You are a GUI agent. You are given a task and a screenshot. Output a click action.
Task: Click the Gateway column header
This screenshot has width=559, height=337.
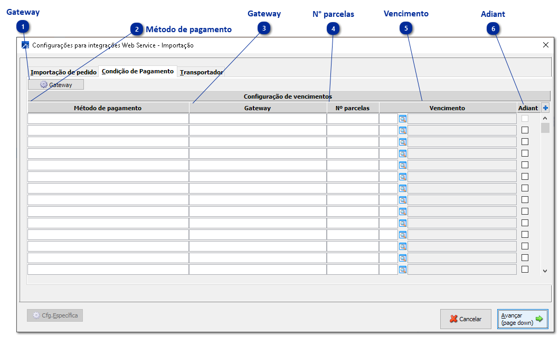[258, 108]
